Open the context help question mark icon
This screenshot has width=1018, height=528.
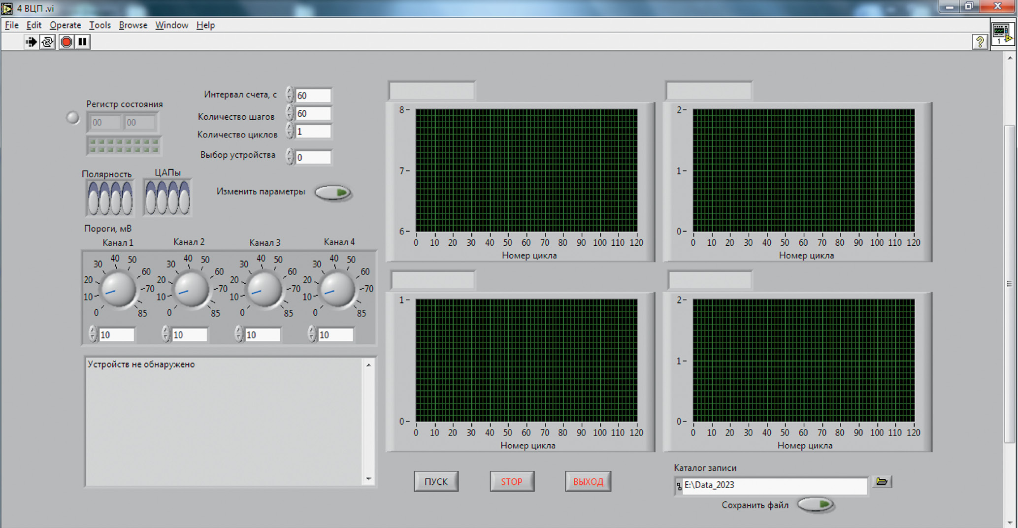point(979,42)
